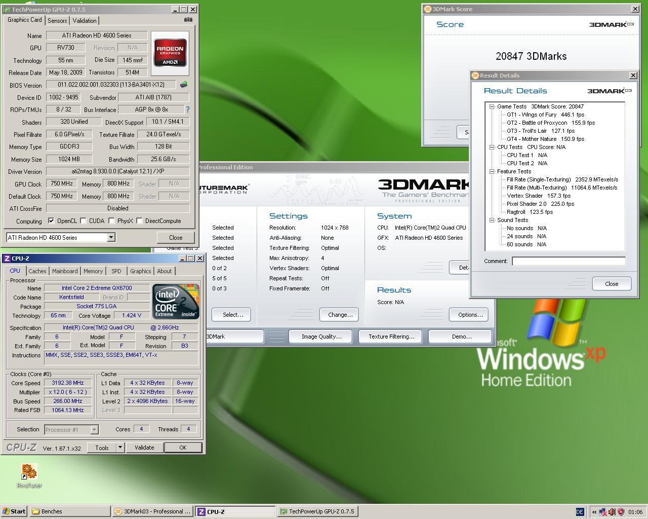The width and height of the screenshot is (648, 519).
Task: Click the Image Quality... button
Action: [x=321, y=337]
